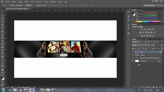Hide the youtube URL text layer
The width and height of the screenshot is (164, 92).
coord(133,58)
